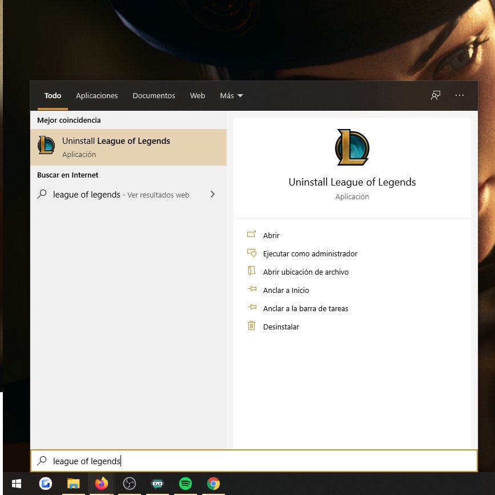Open OBS Studio from taskbar

pyautogui.click(x=130, y=484)
